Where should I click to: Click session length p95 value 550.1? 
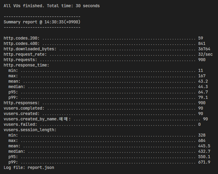pyautogui.click(x=204, y=157)
